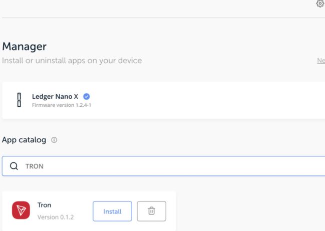
Task: Click the Manager page heading
Action: pos(24,47)
